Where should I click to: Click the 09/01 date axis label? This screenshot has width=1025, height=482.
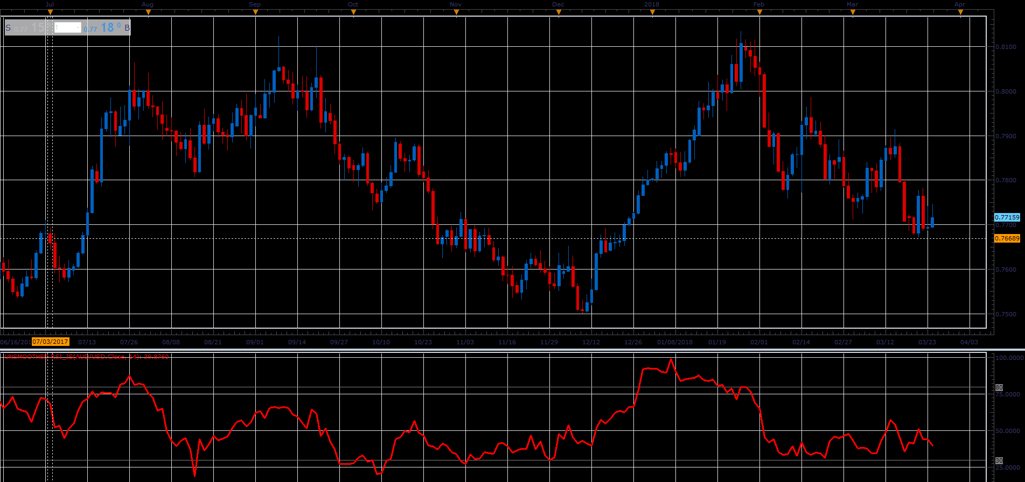(x=255, y=342)
